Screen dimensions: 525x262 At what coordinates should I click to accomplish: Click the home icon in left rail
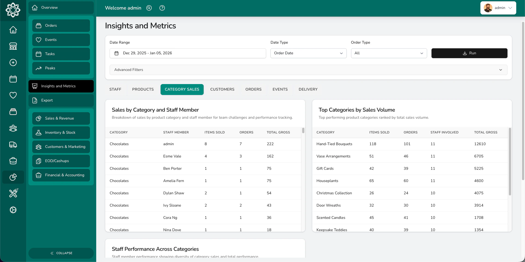pos(13,30)
